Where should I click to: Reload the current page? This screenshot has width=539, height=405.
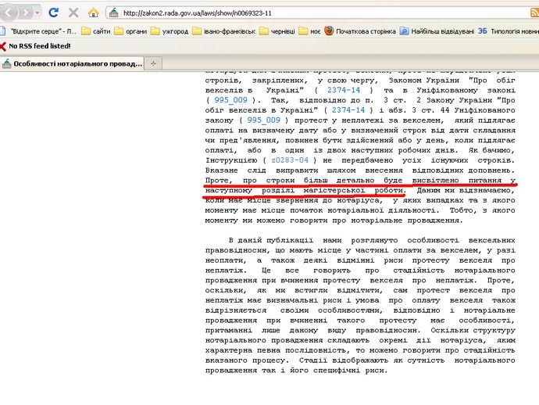pos(53,13)
